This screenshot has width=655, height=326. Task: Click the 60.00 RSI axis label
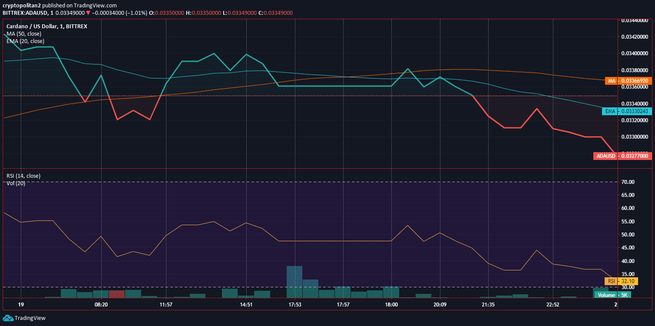tap(628, 208)
